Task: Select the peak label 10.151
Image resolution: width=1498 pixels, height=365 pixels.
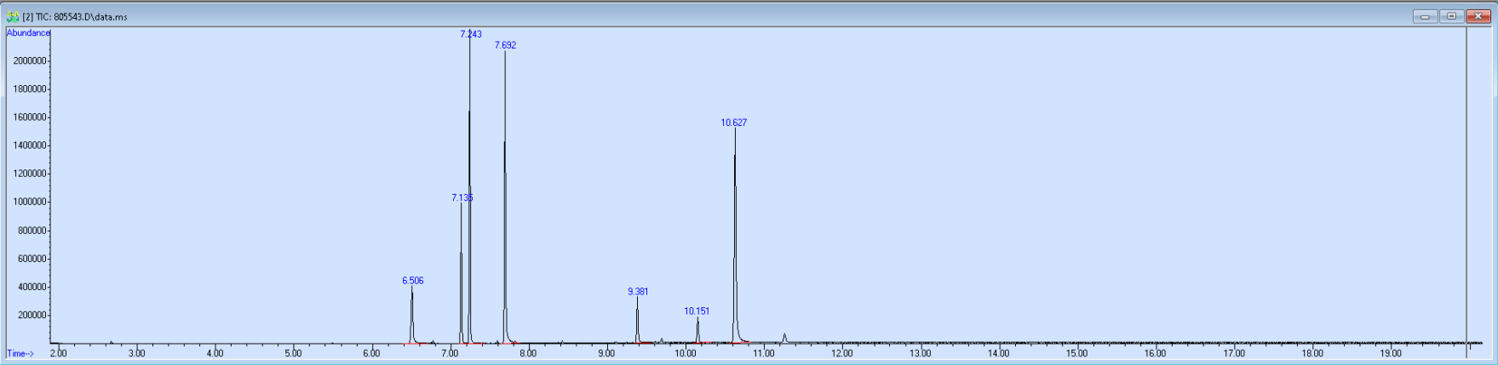Action: click(697, 311)
